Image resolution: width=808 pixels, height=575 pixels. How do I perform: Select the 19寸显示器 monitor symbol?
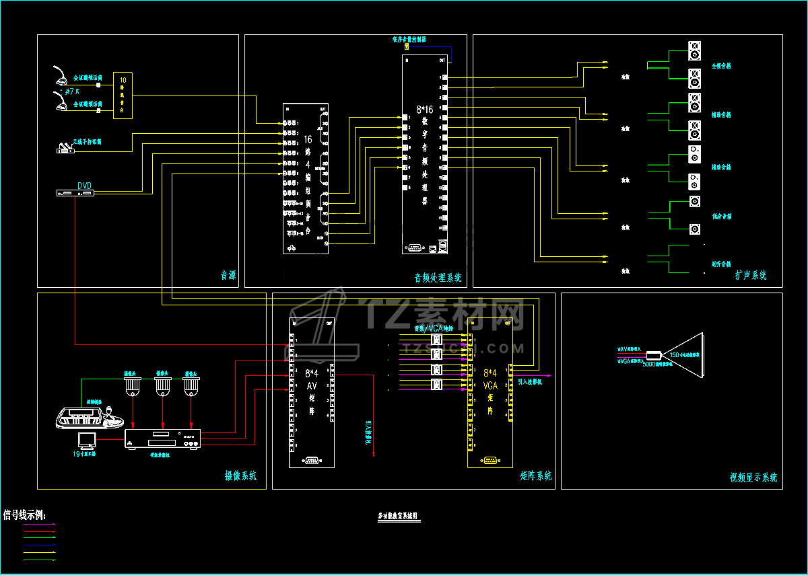click(87, 441)
